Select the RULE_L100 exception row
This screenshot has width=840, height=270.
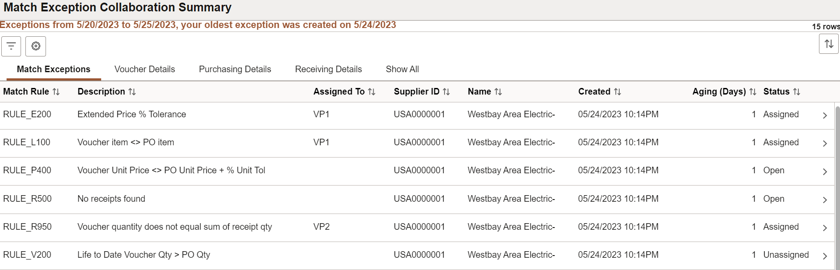(417, 143)
